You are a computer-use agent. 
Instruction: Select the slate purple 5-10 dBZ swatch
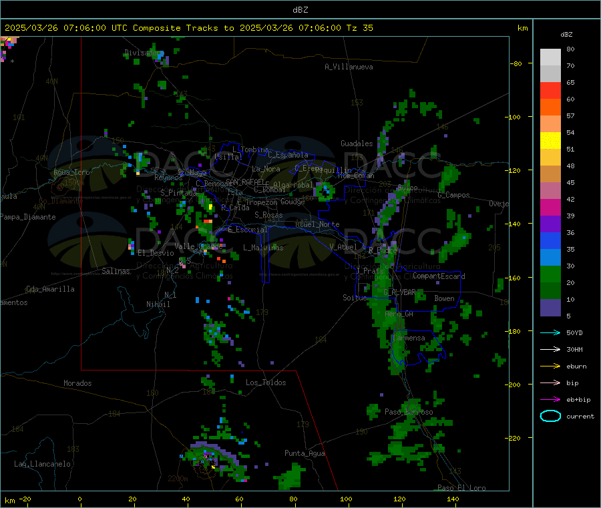(x=550, y=308)
